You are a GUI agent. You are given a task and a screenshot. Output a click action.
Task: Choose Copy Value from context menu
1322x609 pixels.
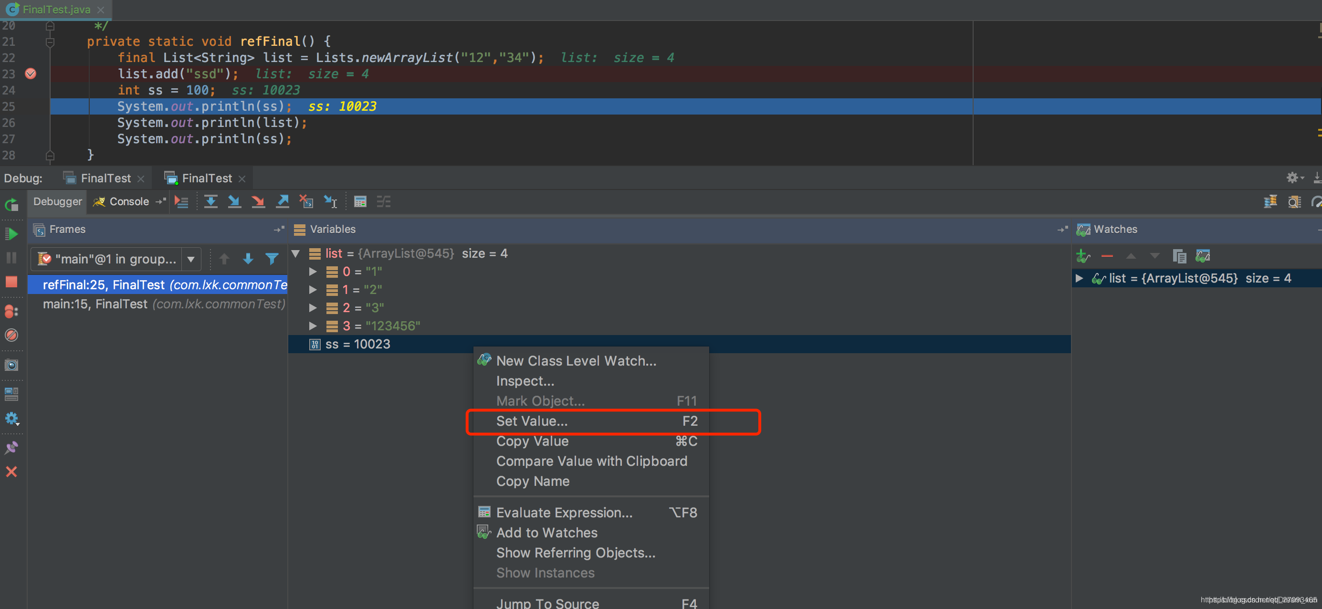(591, 441)
